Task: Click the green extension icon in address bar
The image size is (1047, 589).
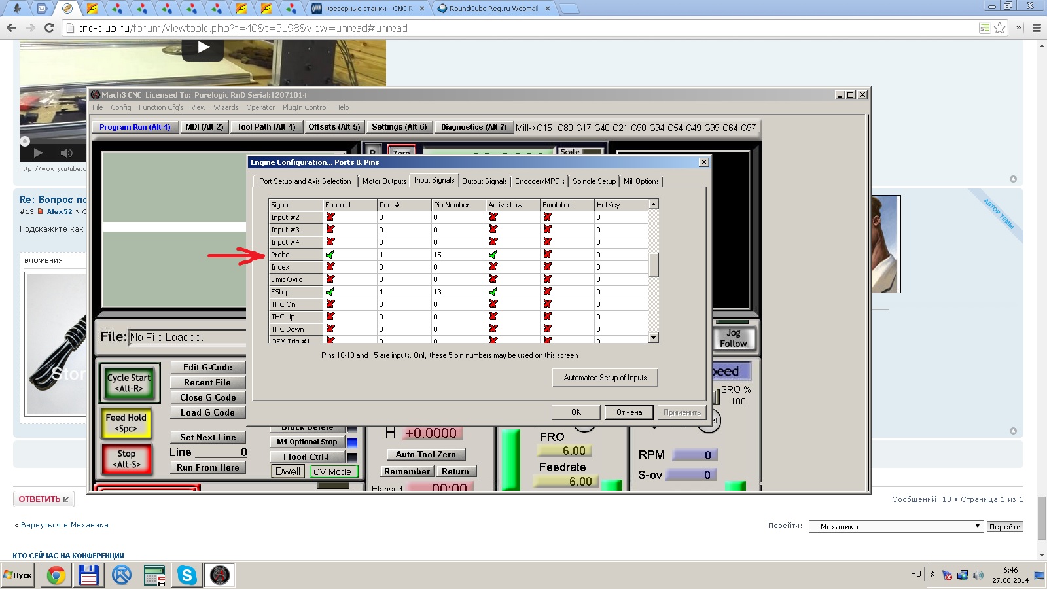Action: tap(985, 28)
